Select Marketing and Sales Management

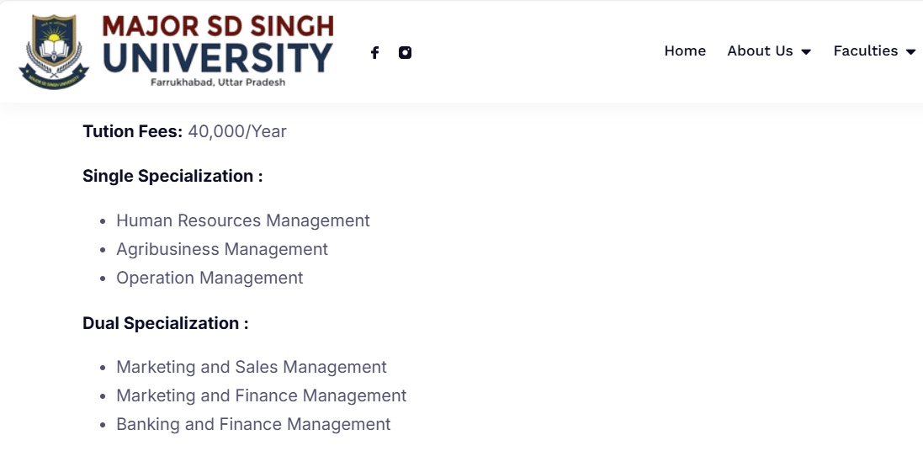[x=251, y=367]
